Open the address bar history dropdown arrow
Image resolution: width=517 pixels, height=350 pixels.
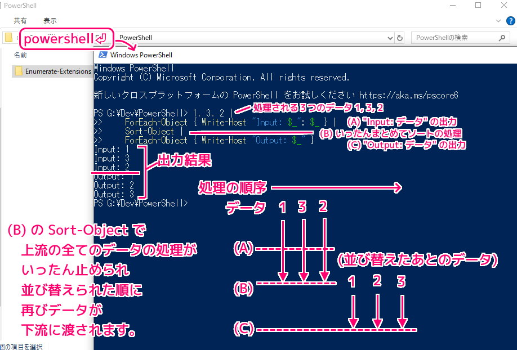tap(390, 38)
